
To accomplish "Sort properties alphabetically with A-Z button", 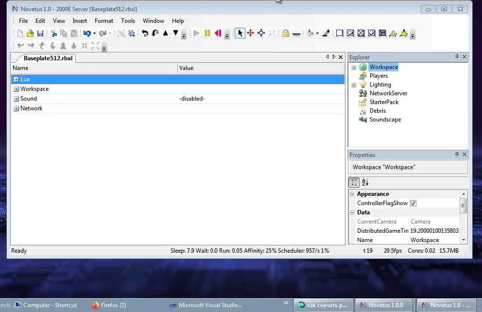I will point(365,182).
